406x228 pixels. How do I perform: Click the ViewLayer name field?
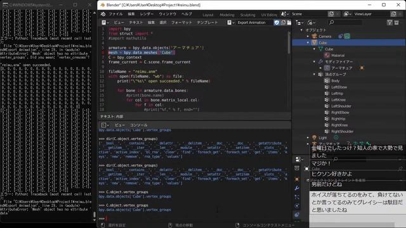click(x=370, y=14)
